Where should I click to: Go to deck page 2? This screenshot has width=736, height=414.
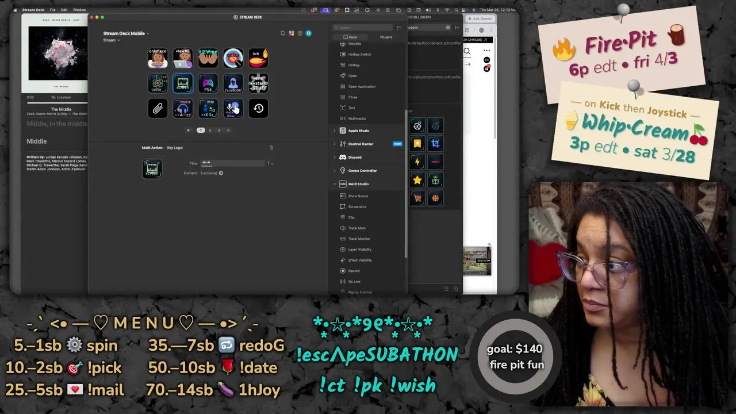click(210, 130)
